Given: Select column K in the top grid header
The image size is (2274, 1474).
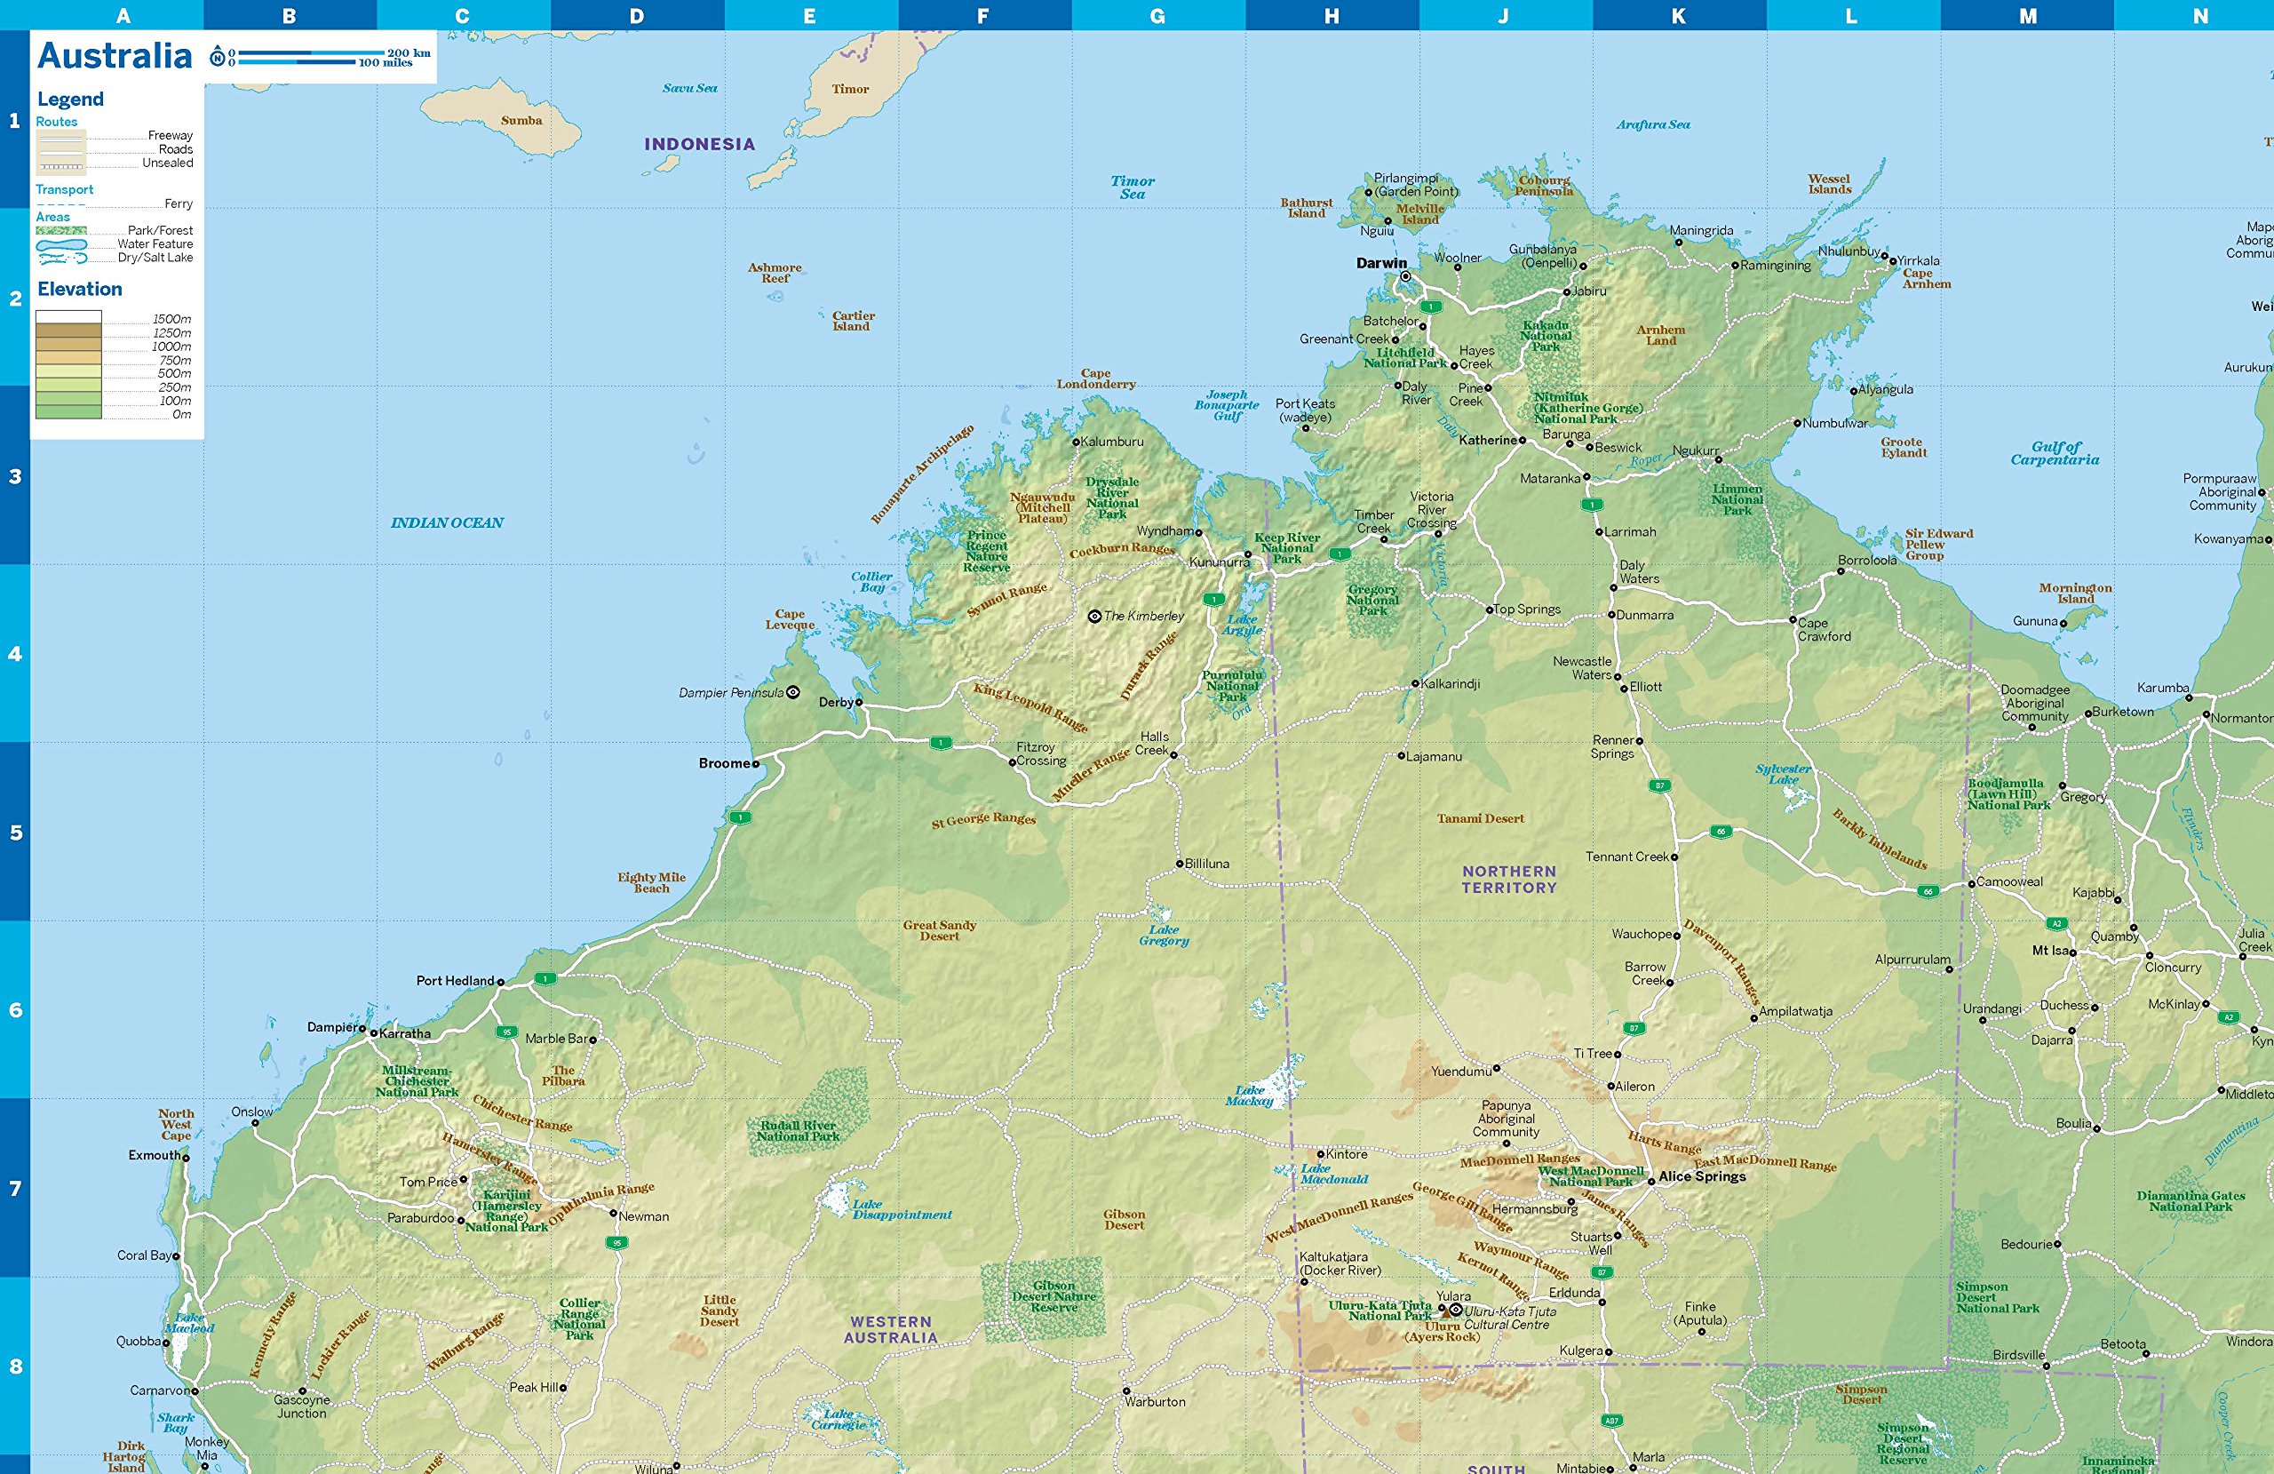Looking at the screenshot, I should click(x=1678, y=15).
